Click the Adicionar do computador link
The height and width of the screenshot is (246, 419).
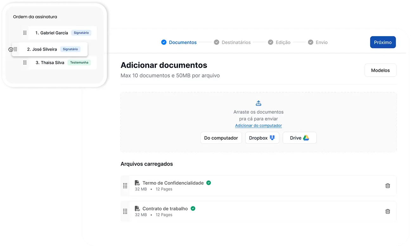[258, 126]
